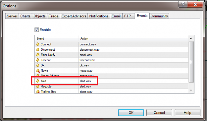Click the bell icon for Disconnect event
Screen dimensions: 207x121
click(x=38, y=49)
